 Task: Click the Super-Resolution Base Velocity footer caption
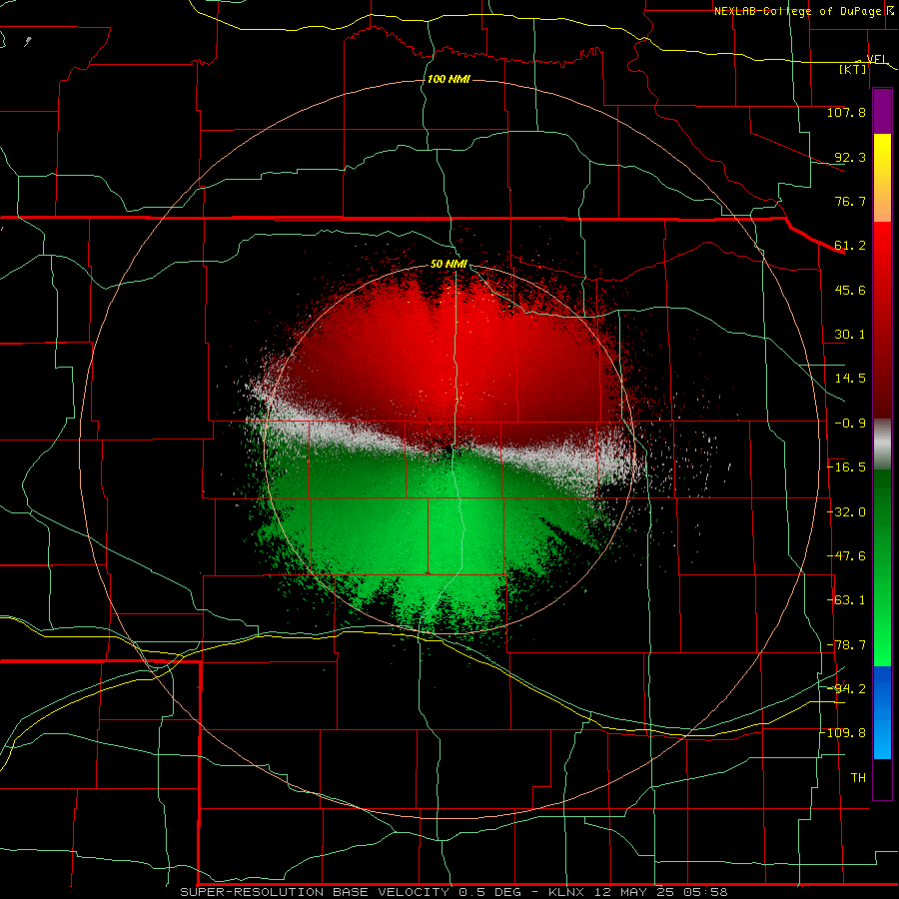pyautogui.click(x=453, y=892)
